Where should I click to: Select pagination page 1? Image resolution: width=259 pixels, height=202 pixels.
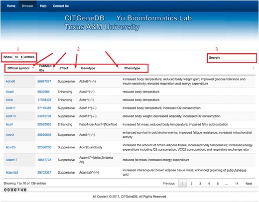(183, 184)
